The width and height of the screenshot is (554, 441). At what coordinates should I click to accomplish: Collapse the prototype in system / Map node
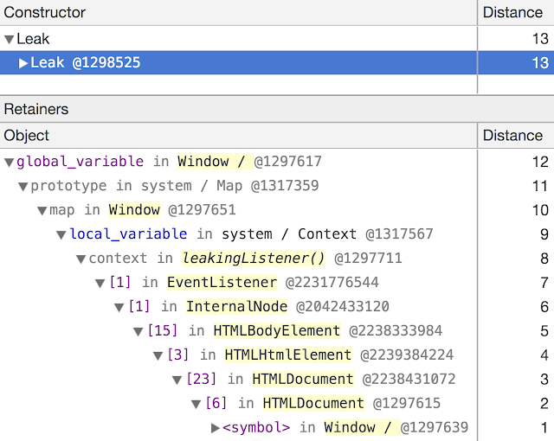(23, 185)
